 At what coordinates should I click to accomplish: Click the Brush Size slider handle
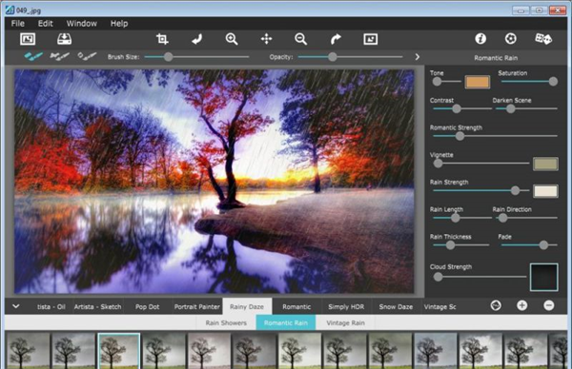click(x=168, y=57)
